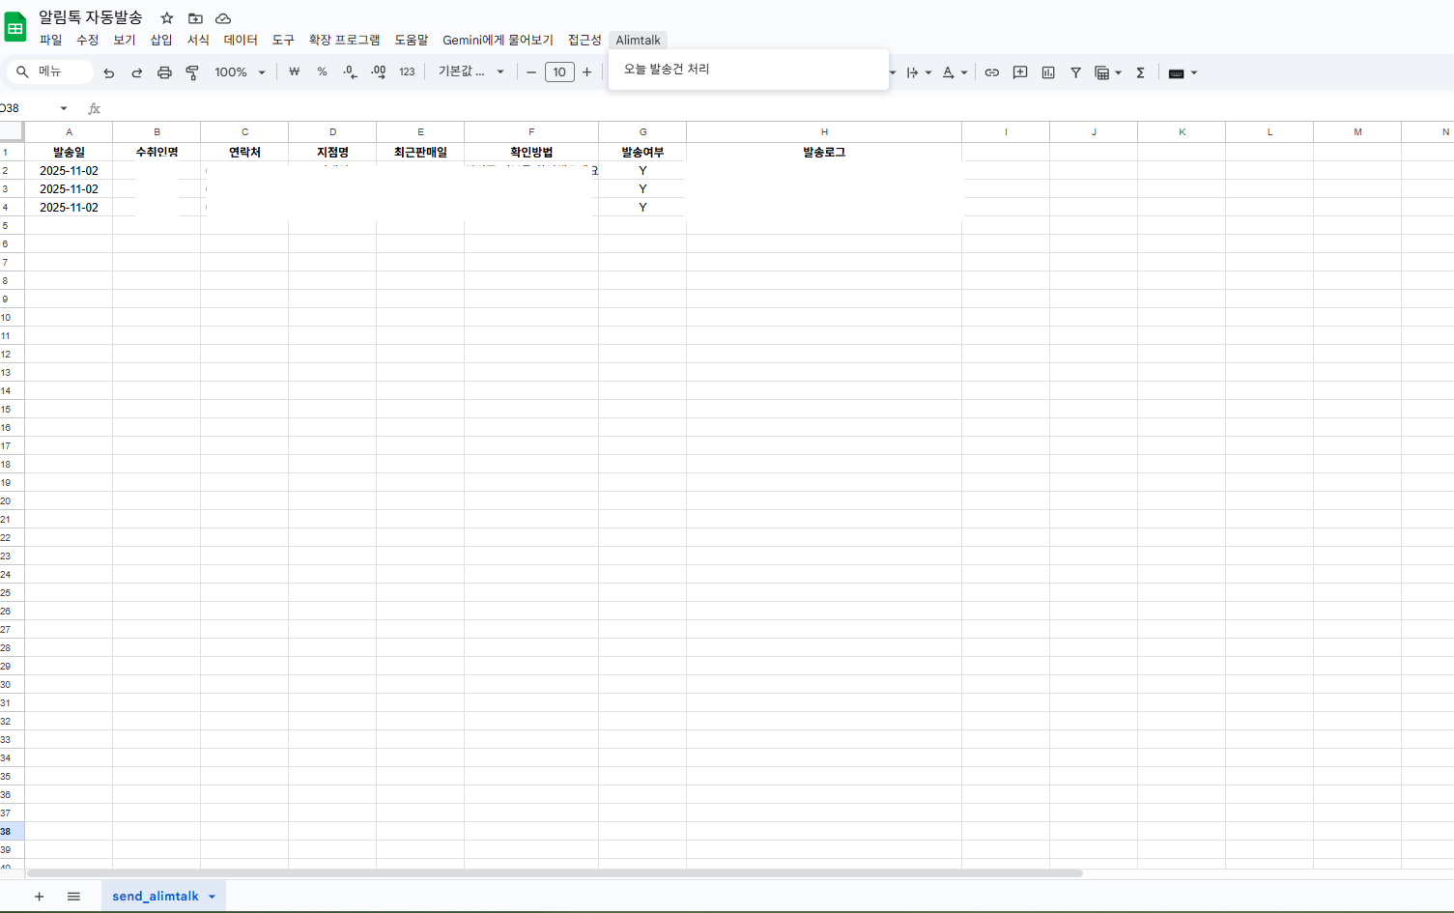Image resolution: width=1454 pixels, height=913 pixels.
Task: Click the insert comment icon
Action: (x=1019, y=72)
